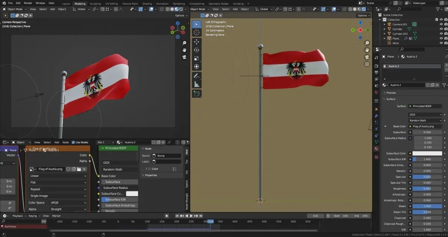The height and width of the screenshot is (237, 448).
Task: Switch to Shading workspace tab
Action: (x=147, y=4)
